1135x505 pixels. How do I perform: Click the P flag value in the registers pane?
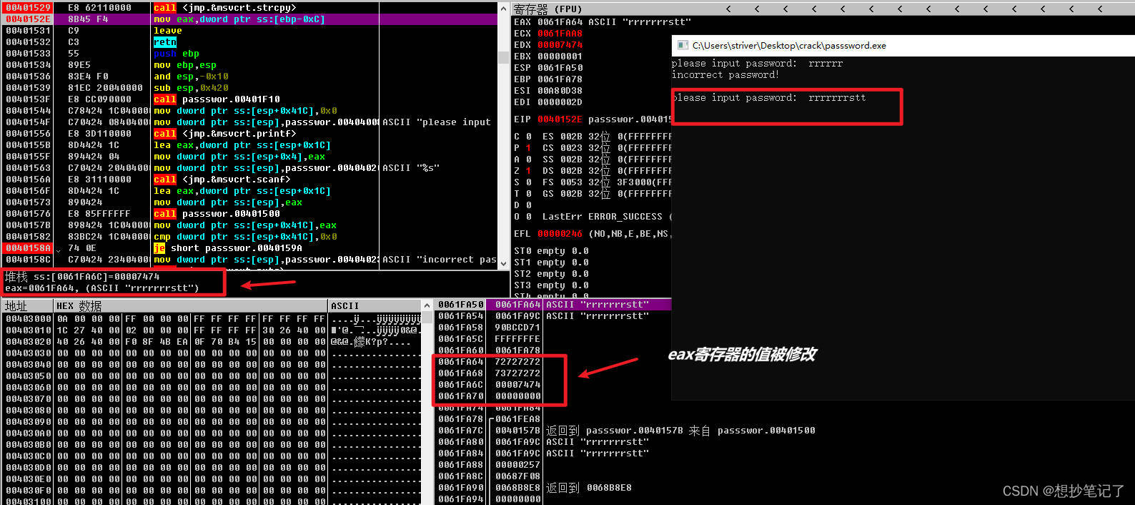(528, 148)
